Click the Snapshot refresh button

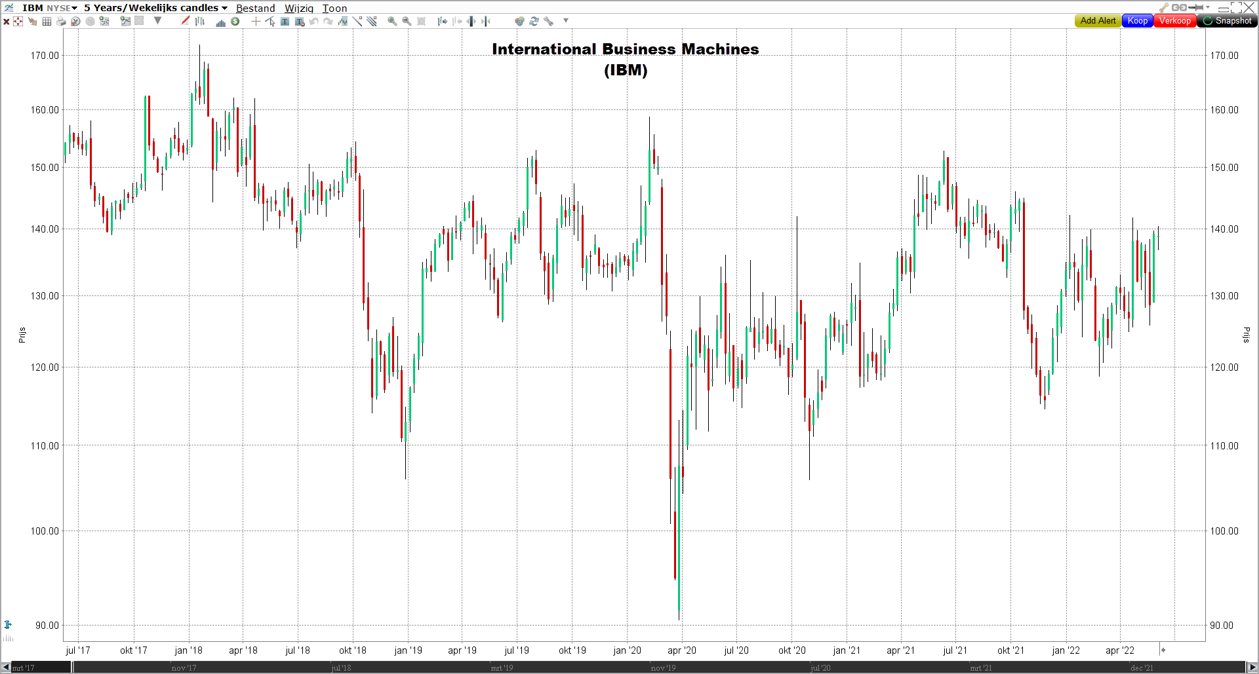pos(1227,21)
